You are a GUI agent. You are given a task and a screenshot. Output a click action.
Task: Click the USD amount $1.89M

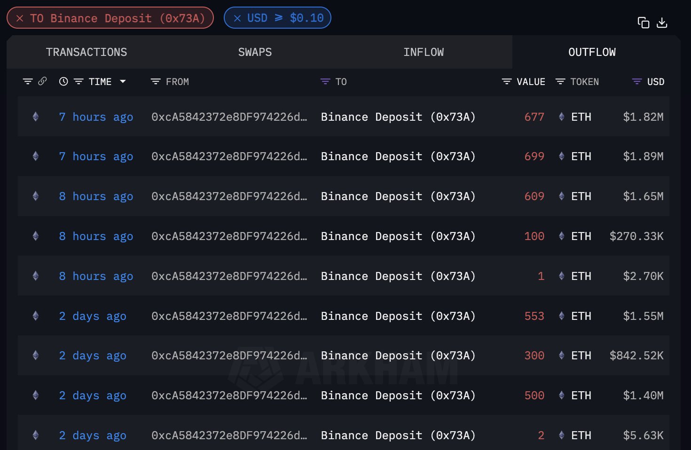(643, 156)
